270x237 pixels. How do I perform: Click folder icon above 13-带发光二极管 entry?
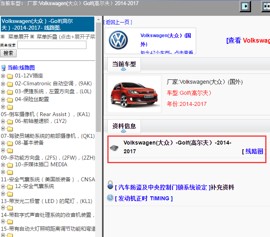10,194
